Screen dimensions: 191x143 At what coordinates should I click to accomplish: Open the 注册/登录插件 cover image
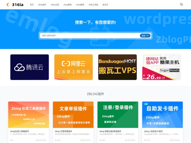point(118,115)
